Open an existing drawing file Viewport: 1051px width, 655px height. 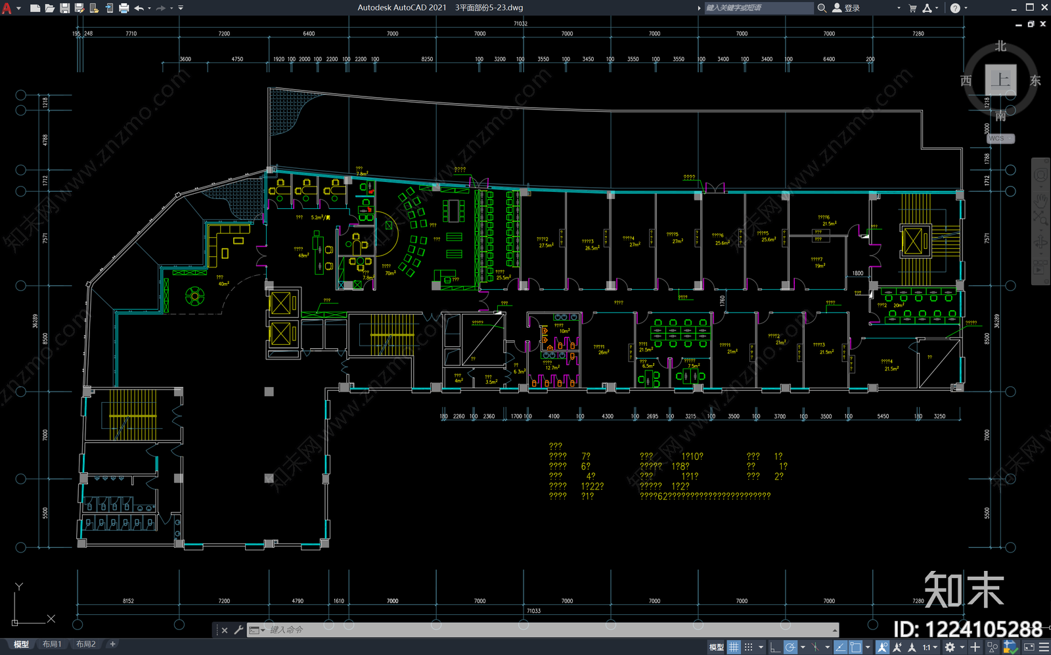(x=50, y=8)
